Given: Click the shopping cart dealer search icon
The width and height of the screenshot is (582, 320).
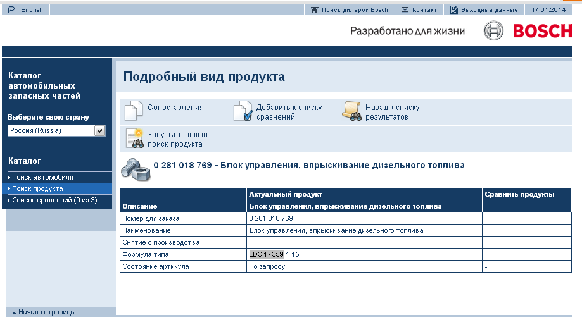Looking at the screenshot, I should [314, 9].
